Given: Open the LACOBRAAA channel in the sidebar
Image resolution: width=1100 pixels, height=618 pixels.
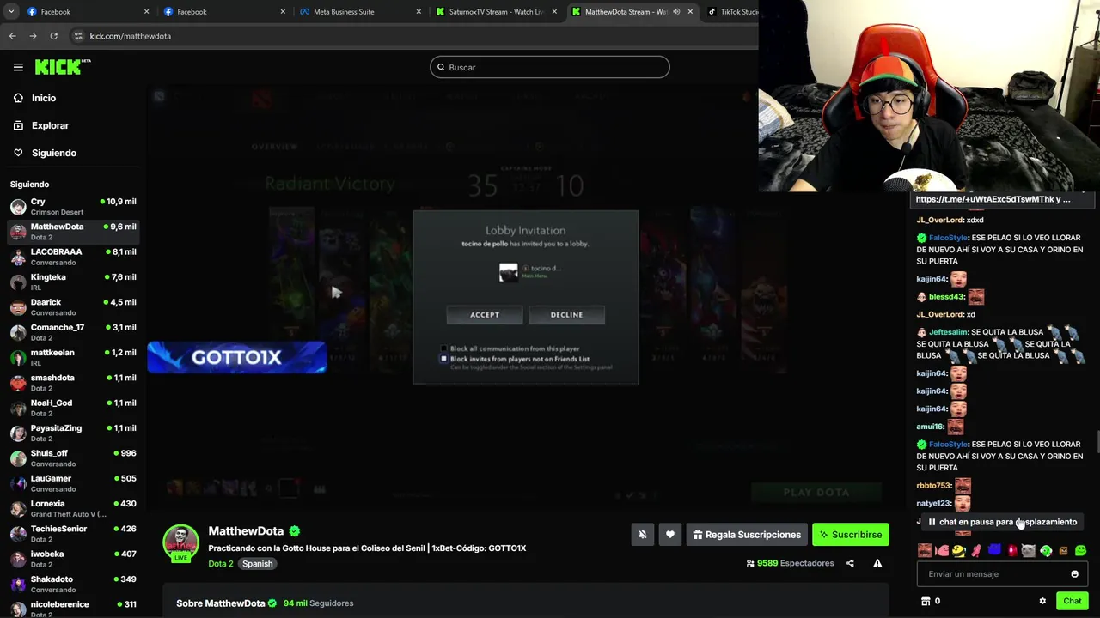Looking at the screenshot, I should [x=72, y=257].
